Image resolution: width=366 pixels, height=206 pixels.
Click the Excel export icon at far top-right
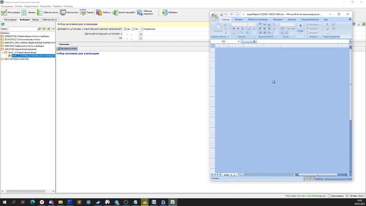(x=364, y=24)
